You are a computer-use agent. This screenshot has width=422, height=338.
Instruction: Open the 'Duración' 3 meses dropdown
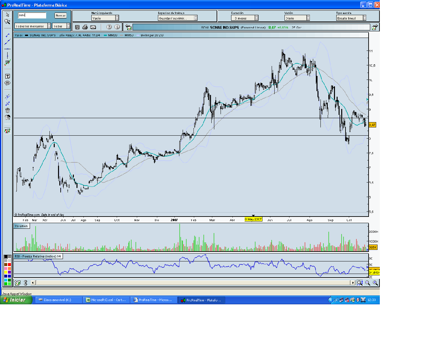245,18
